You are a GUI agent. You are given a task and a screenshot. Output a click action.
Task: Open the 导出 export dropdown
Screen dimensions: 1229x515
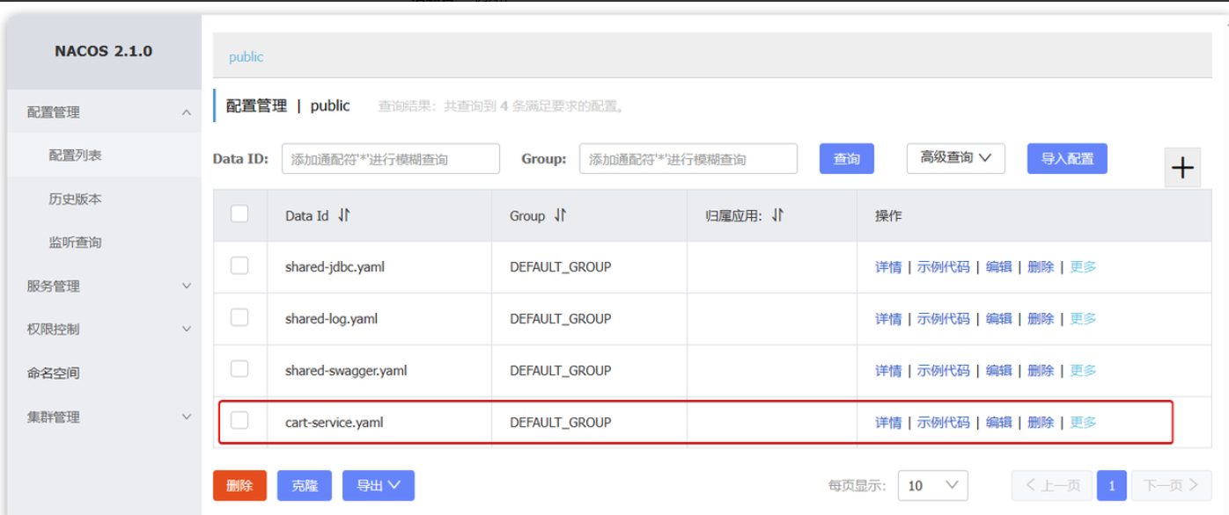coord(378,485)
